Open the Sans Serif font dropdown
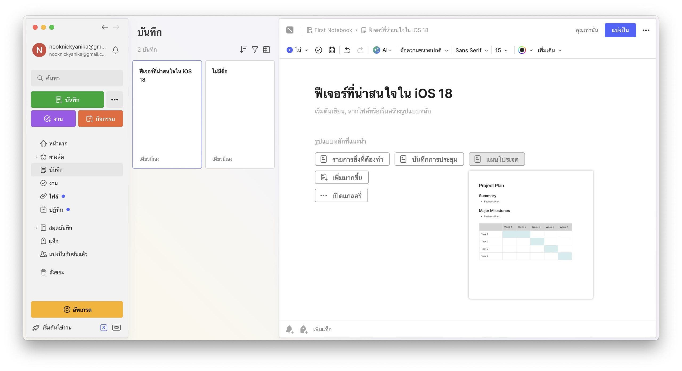The width and height of the screenshot is (682, 371). [471, 50]
